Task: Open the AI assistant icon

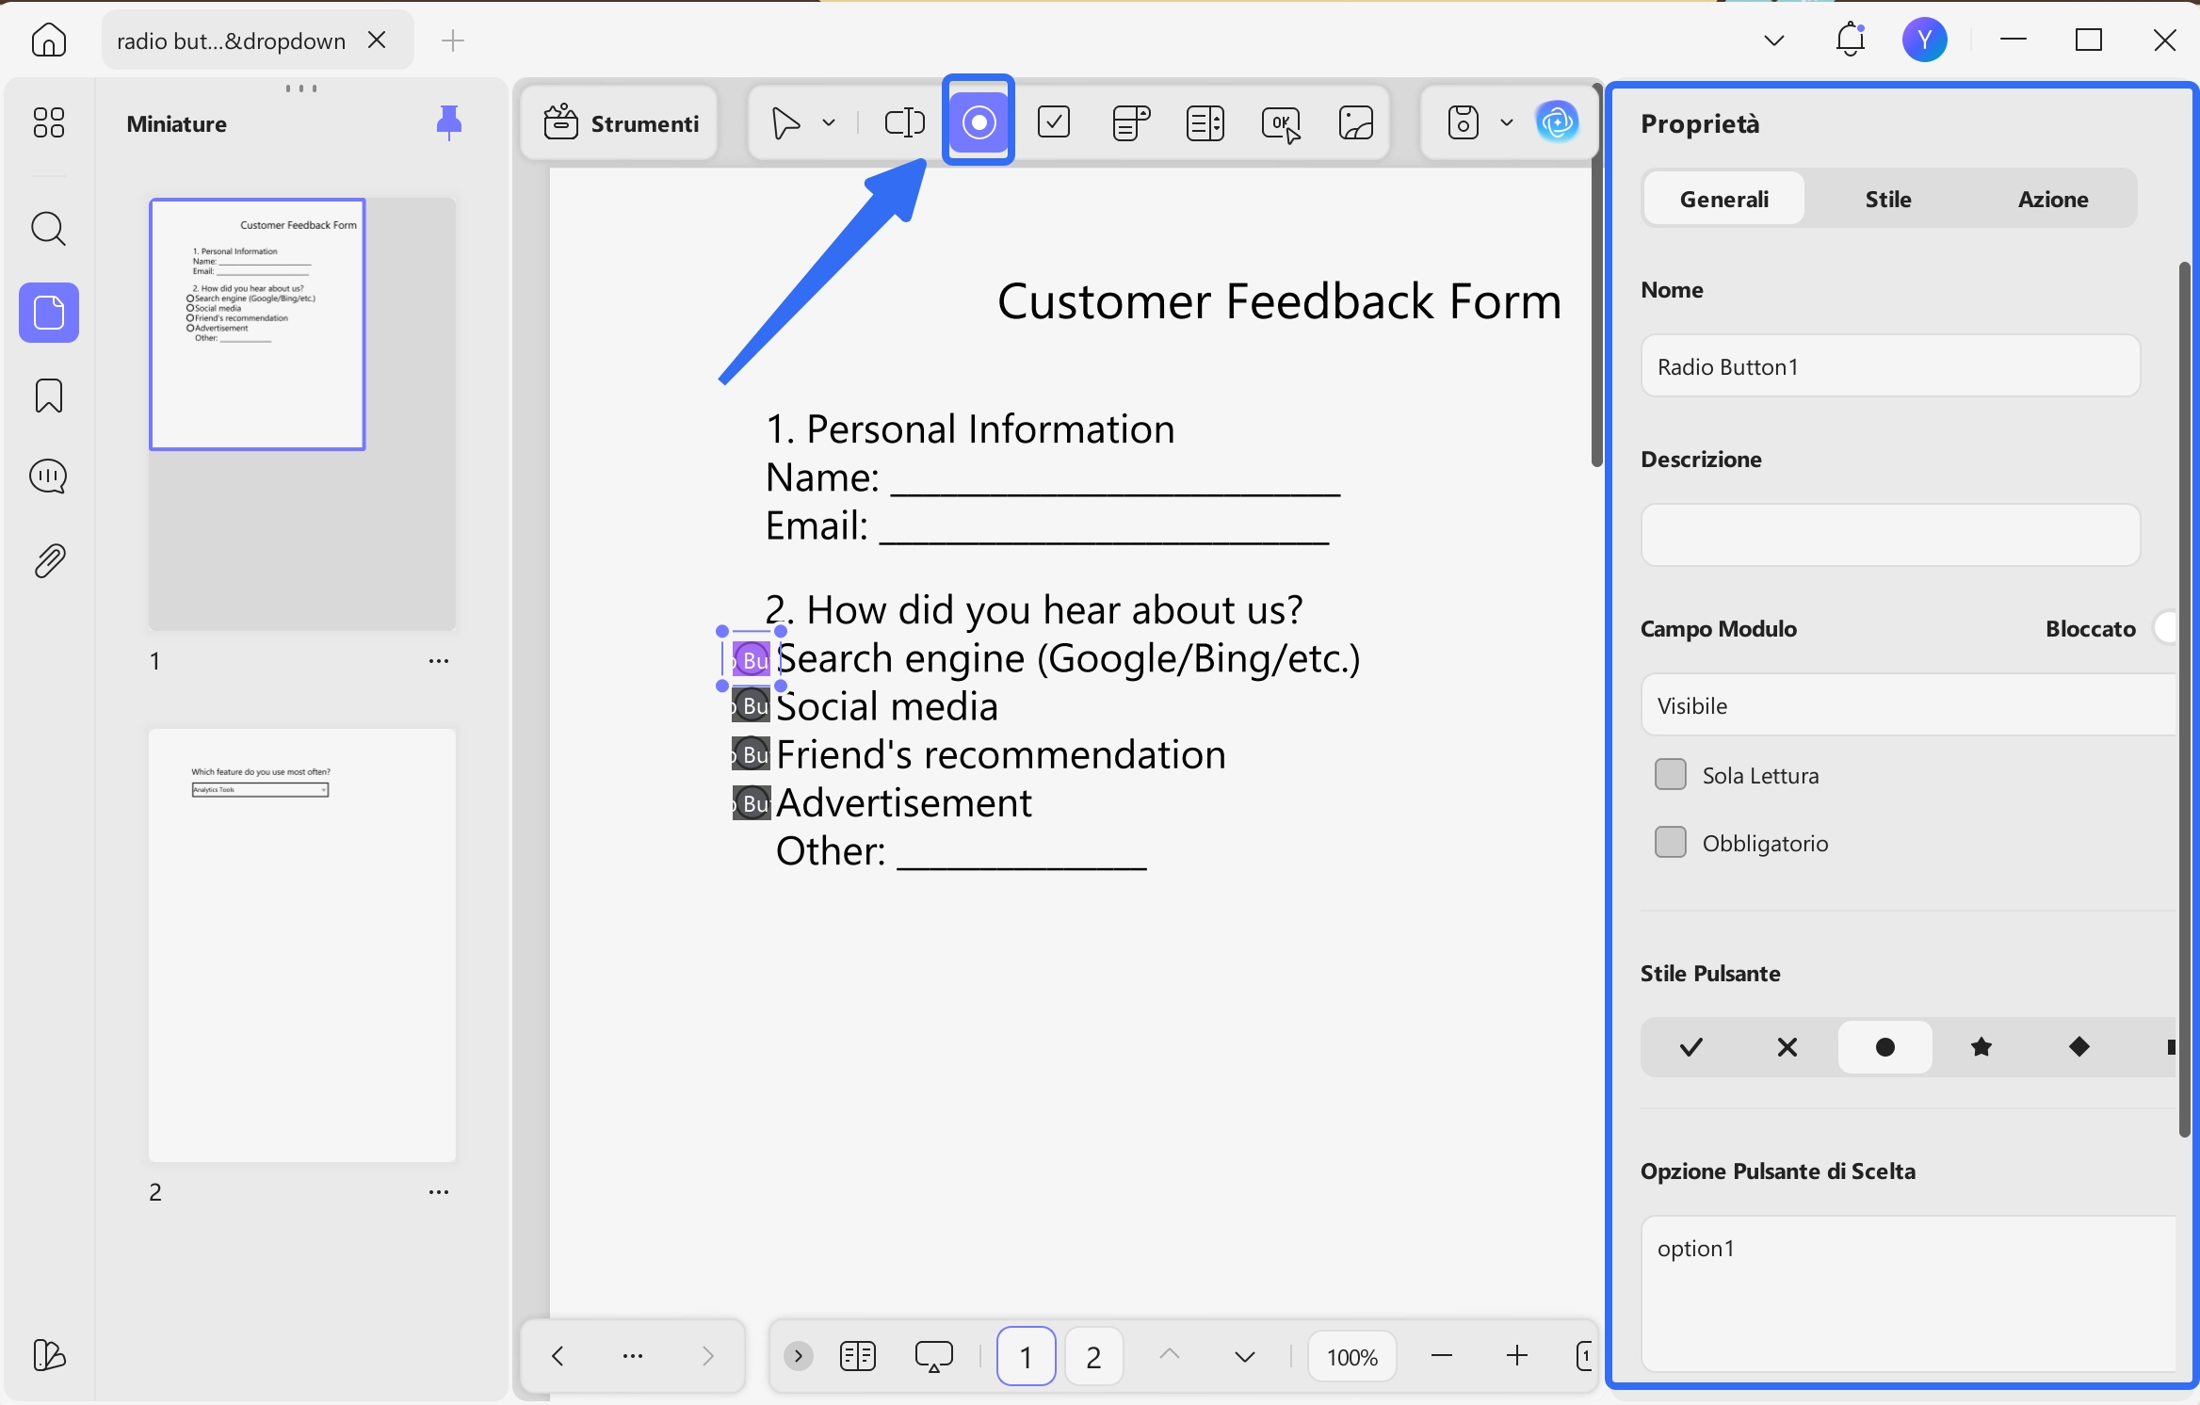Action: [x=1557, y=121]
